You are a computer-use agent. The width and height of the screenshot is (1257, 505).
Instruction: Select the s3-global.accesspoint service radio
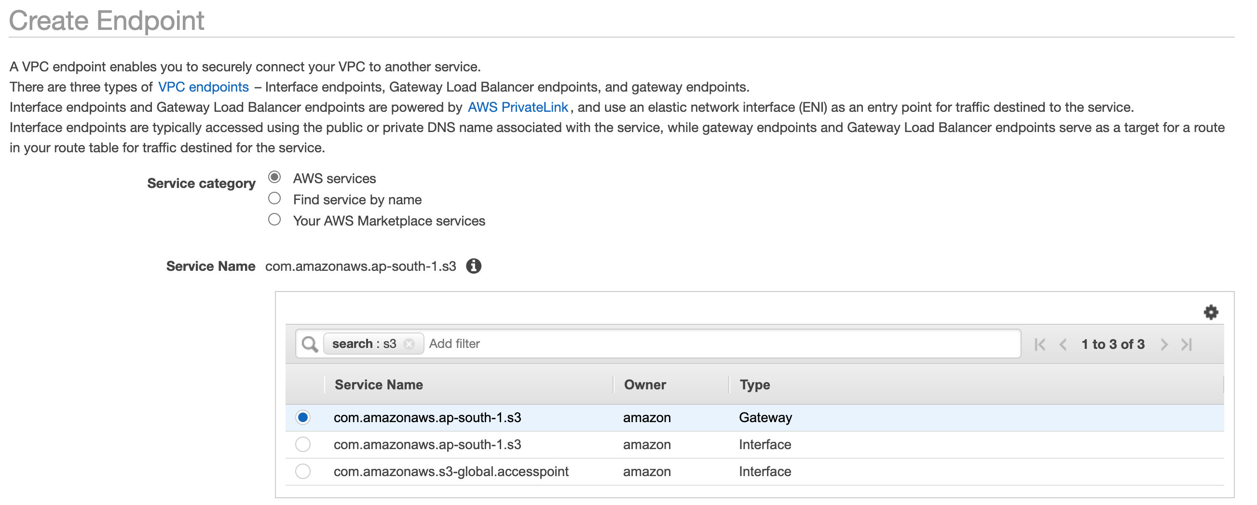tap(302, 472)
